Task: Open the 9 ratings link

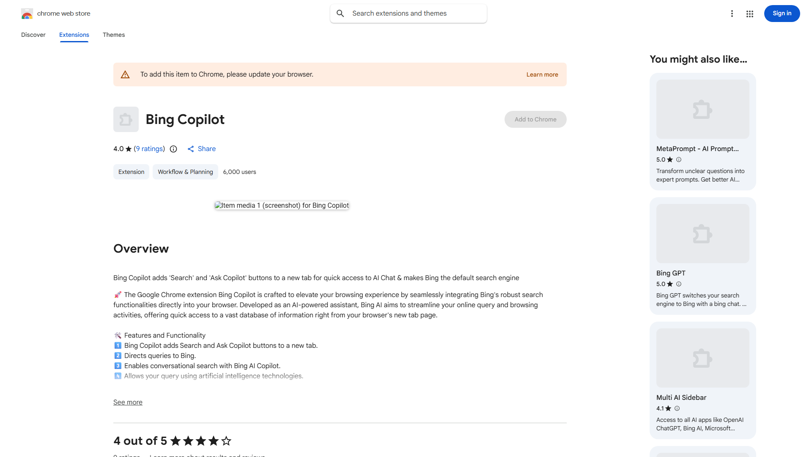Action: click(x=149, y=149)
